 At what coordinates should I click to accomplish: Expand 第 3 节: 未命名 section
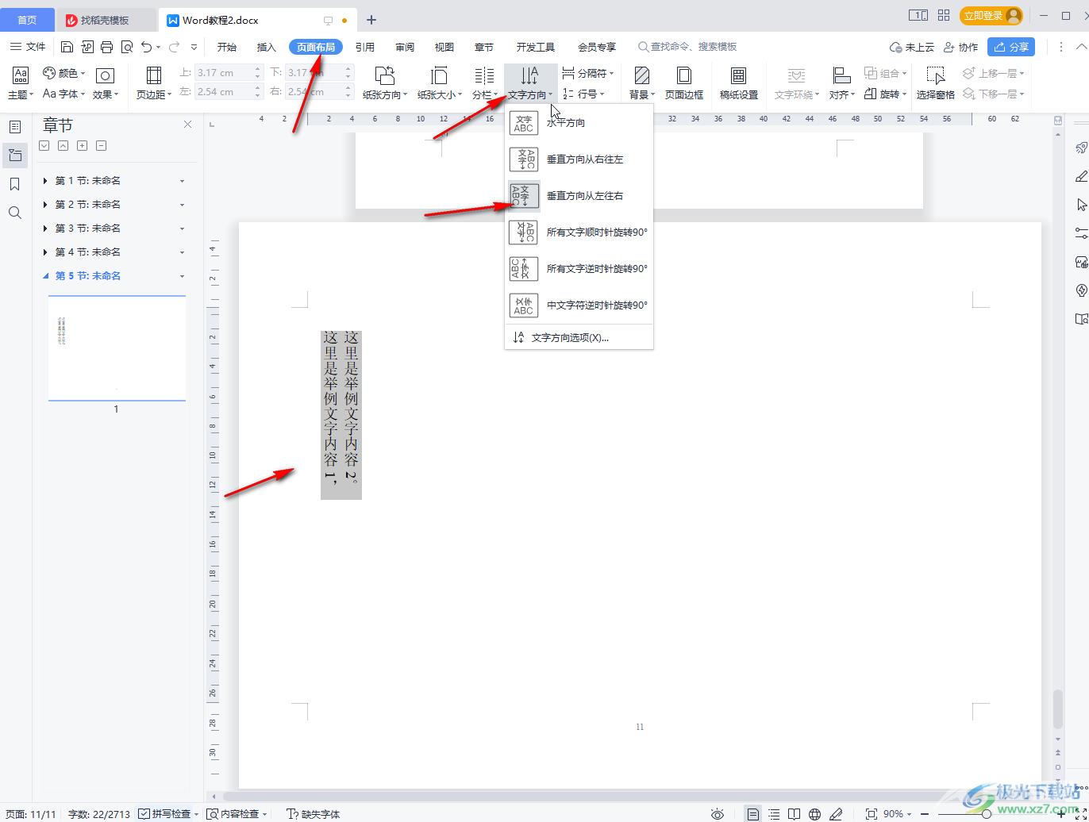[45, 229]
